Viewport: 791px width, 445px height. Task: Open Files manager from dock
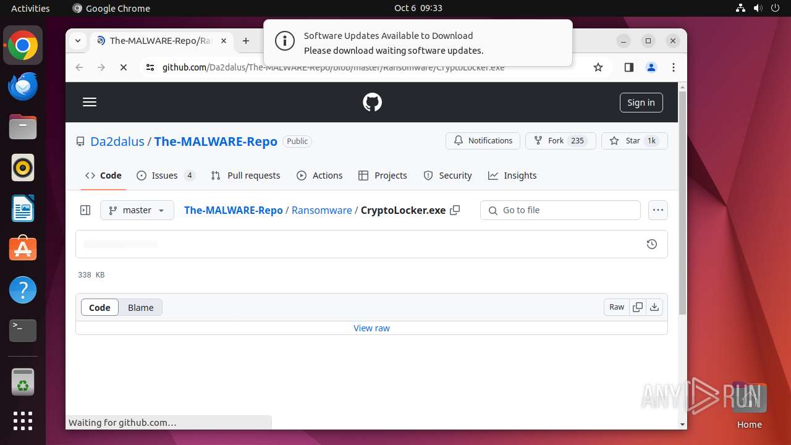(x=23, y=127)
